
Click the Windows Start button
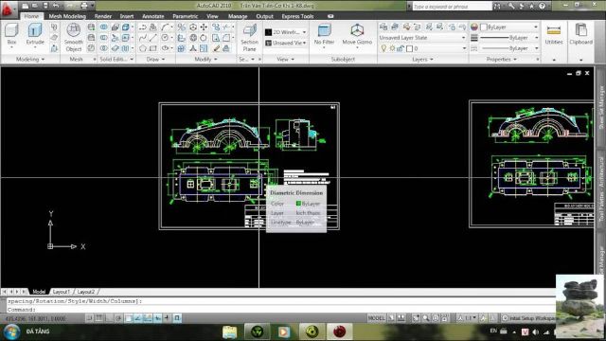11,332
